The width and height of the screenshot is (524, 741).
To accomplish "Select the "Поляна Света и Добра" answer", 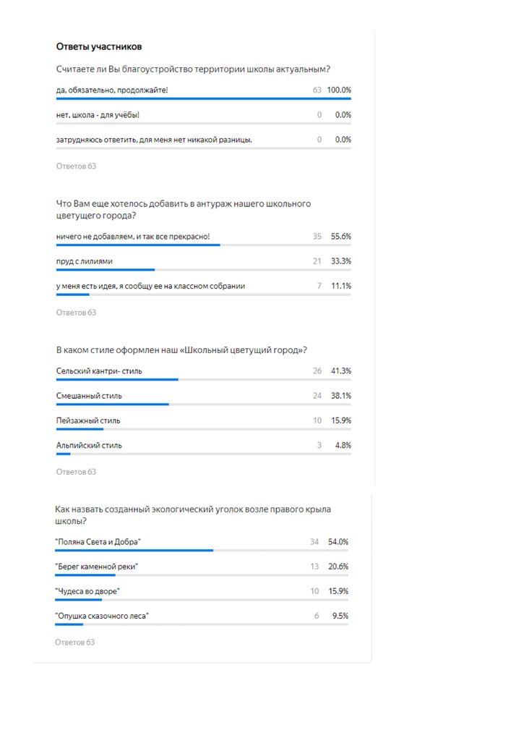I will [98, 542].
